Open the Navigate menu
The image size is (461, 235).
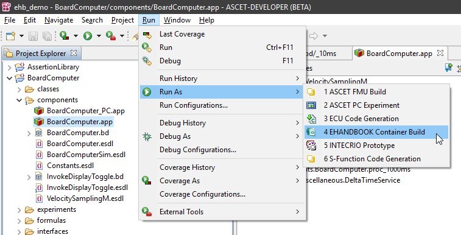point(59,20)
